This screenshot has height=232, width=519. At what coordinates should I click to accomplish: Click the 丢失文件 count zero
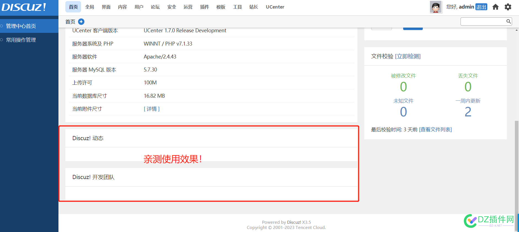click(x=468, y=87)
